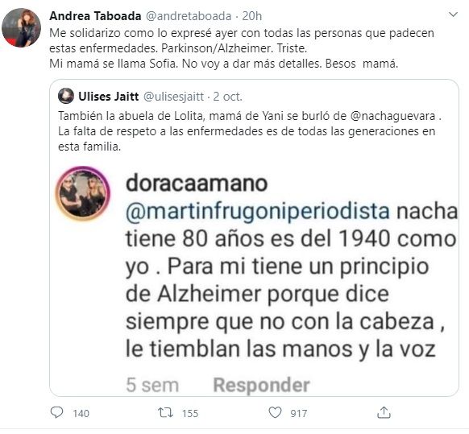Open the 2 oct. quoted tweet date
Viewport: 469px width, 434px height.
(227, 97)
